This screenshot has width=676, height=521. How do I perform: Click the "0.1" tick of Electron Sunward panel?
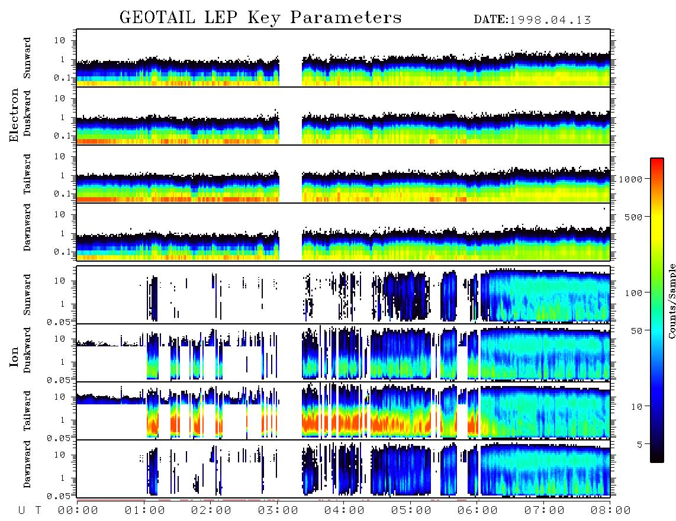(62, 78)
